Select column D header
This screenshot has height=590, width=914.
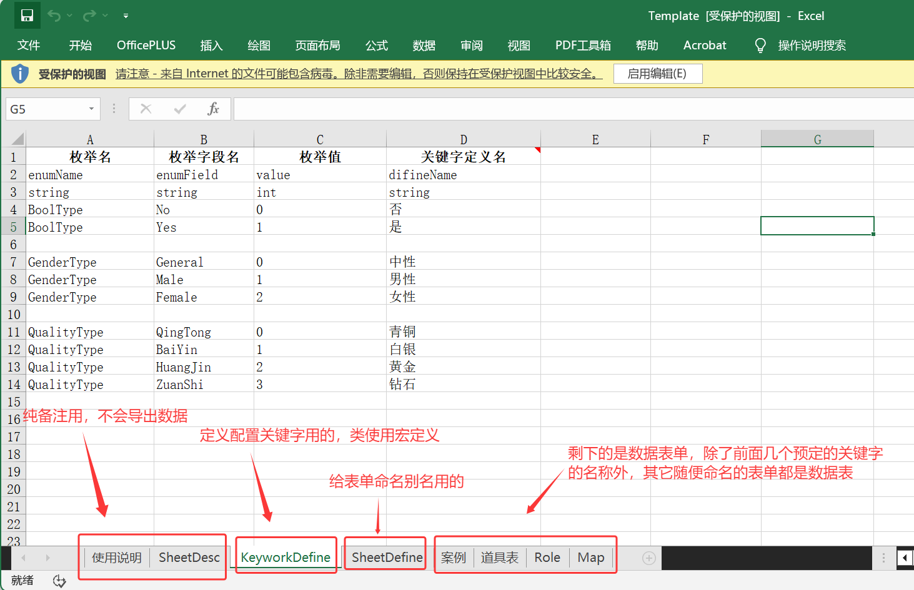[x=464, y=139]
